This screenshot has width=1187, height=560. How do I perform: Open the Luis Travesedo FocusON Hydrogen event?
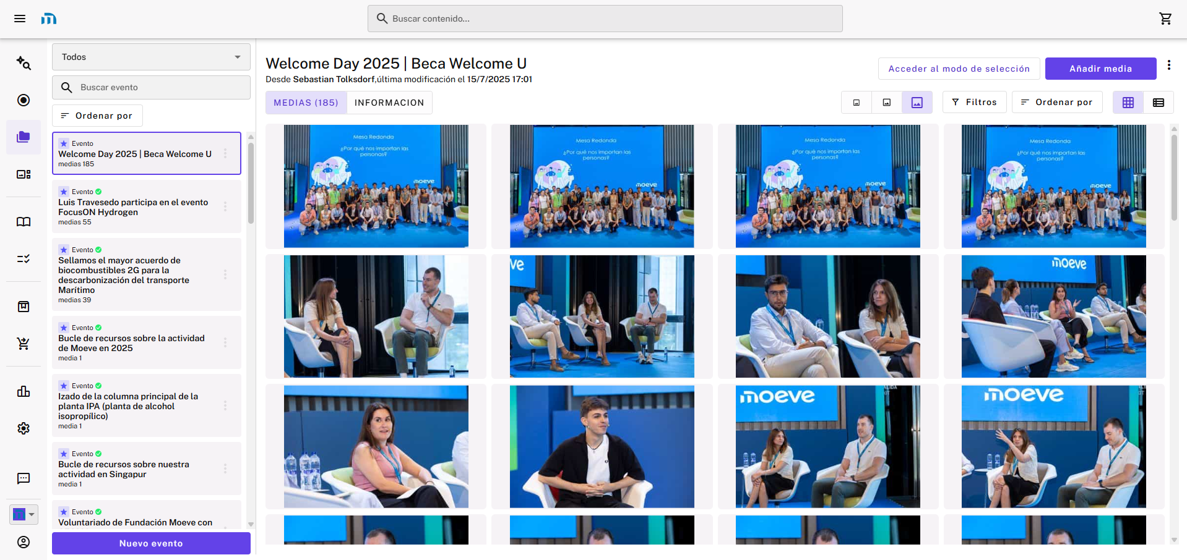147,206
